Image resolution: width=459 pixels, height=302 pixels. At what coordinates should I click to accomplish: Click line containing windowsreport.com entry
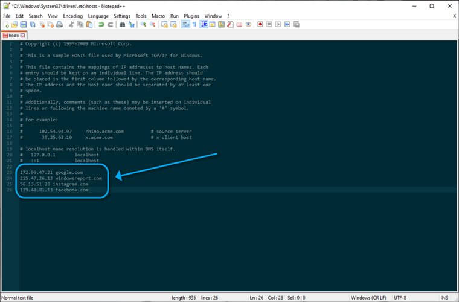click(x=61, y=178)
